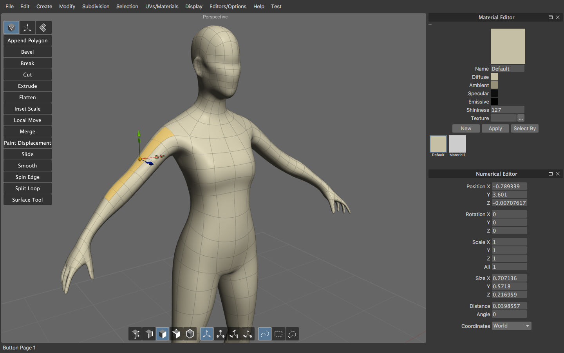Toggle the move manipulator axis mode
Screen dimensions: 564x353
coord(207,334)
